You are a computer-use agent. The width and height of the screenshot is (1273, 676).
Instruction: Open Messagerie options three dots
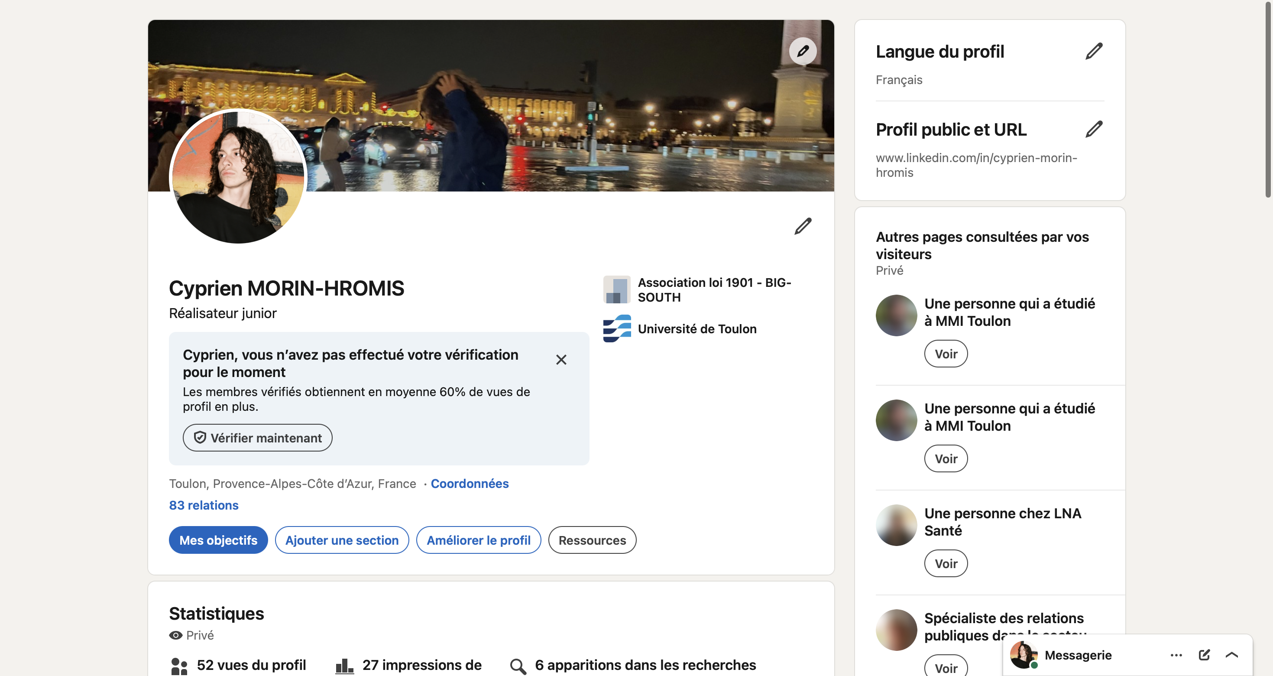pyautogui.click(x=1176, y=655)
